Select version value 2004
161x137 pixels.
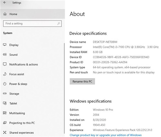point(96,115)
